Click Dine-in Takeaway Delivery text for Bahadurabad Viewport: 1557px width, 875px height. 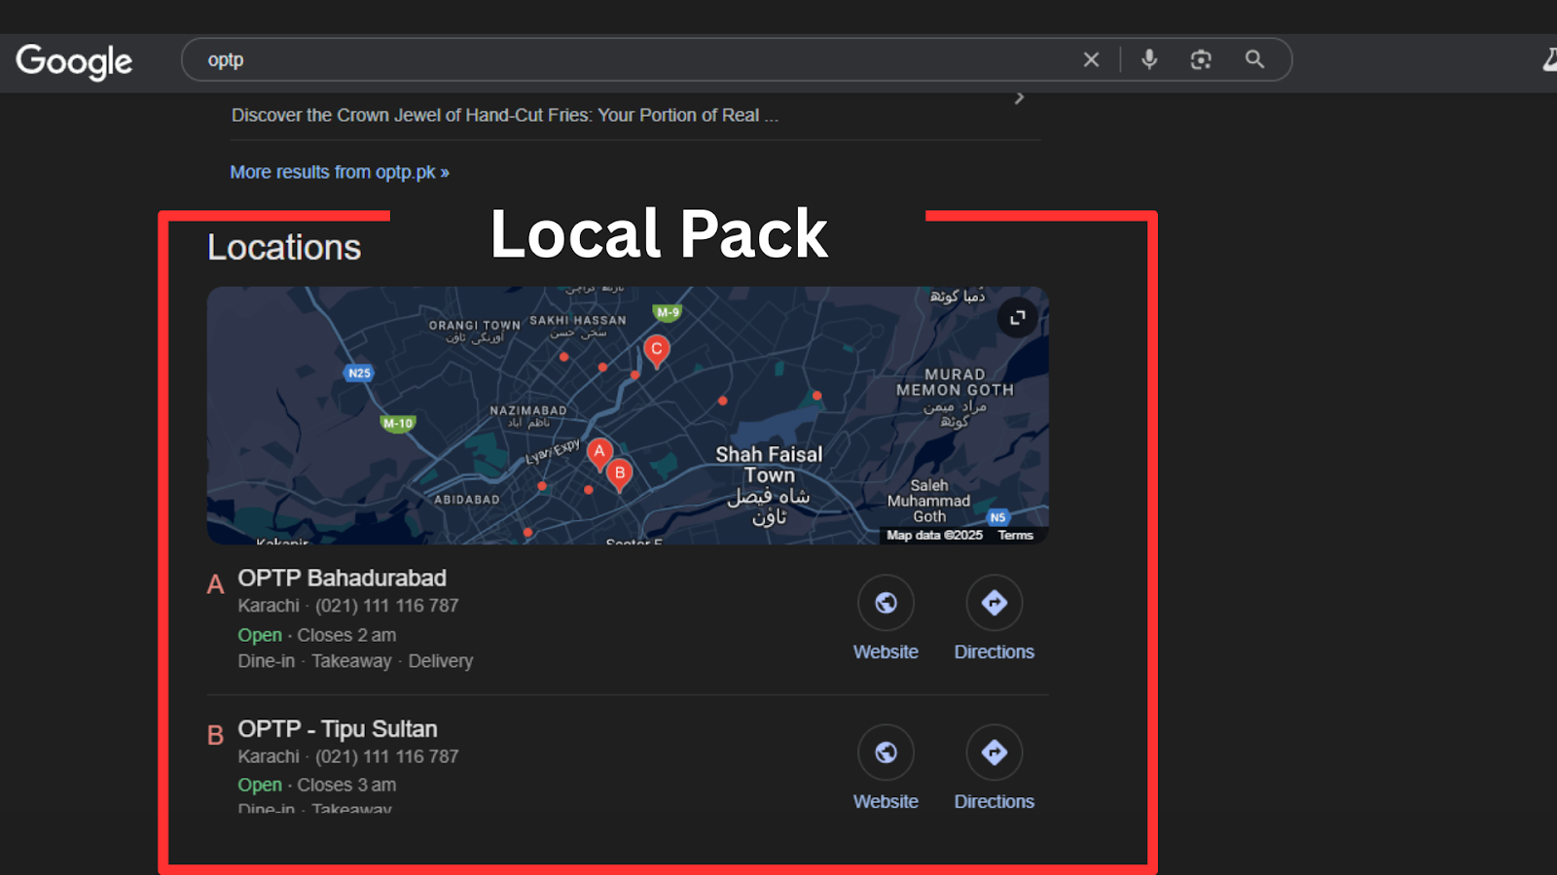pos(355,661)
